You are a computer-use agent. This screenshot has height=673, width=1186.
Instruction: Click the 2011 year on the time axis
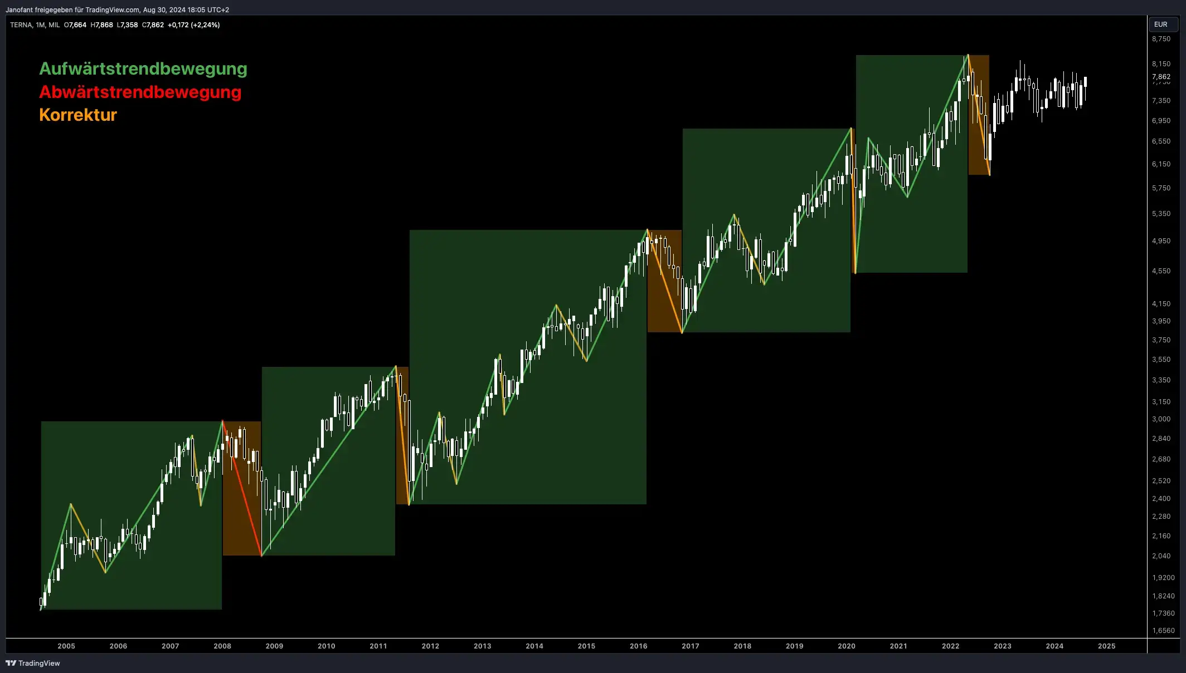point(378,646)
